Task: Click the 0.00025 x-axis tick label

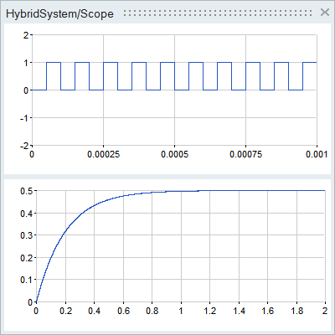Action: (x=103, y=154)
